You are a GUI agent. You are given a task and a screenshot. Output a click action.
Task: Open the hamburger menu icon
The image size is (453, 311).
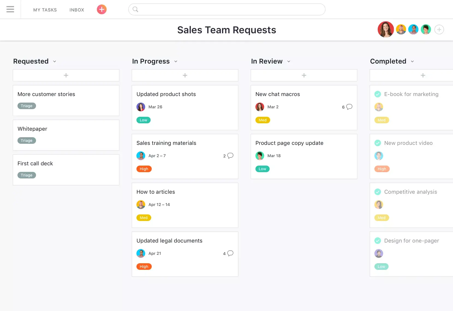point(10,10)
